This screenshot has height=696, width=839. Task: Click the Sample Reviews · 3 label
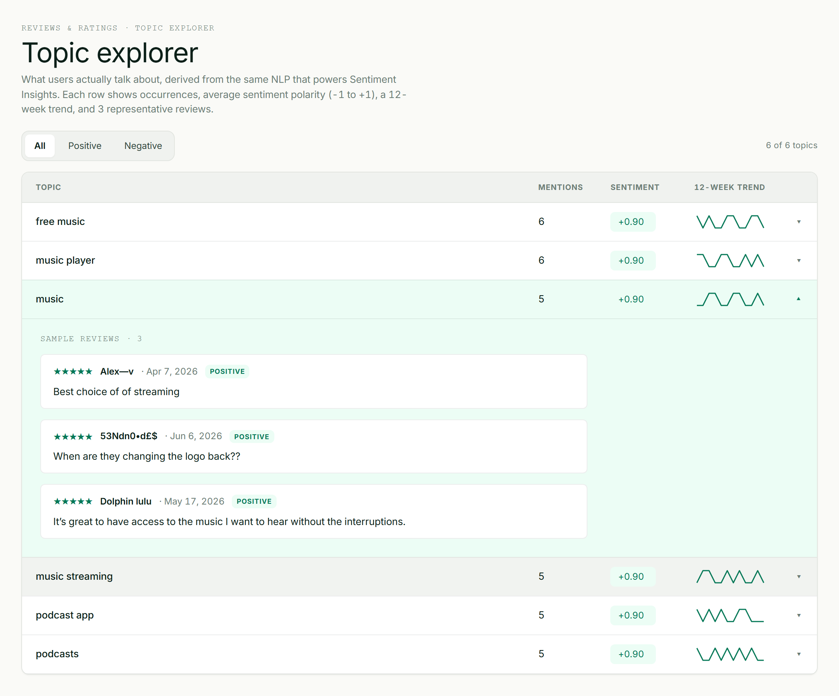91,339
